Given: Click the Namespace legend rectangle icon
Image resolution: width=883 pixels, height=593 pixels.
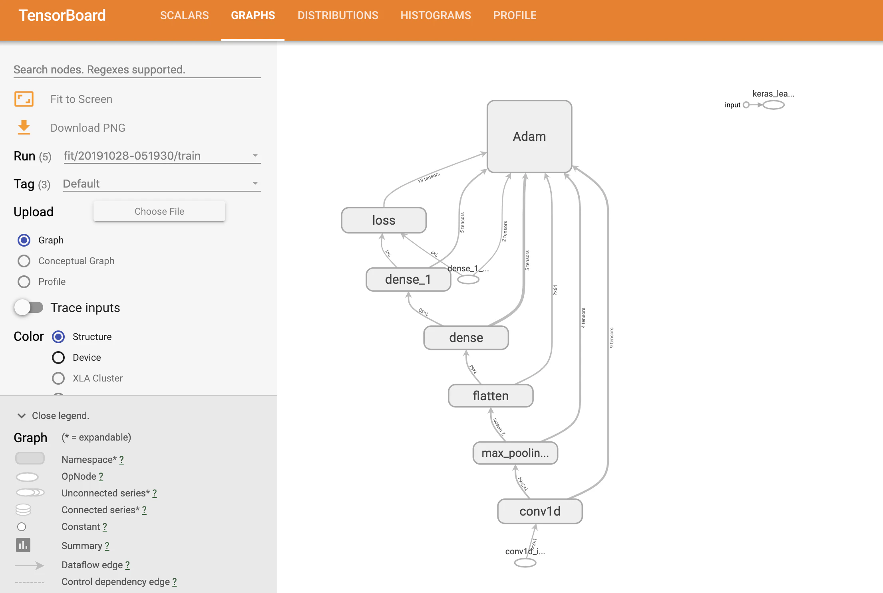Looking at the screenshot, I should point(30,458).
